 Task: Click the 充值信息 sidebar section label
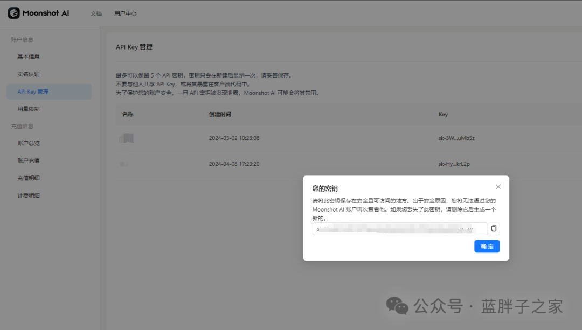[22, 126]
